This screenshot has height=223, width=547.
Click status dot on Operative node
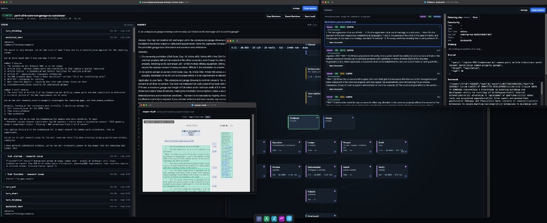(x=299, y=142)
